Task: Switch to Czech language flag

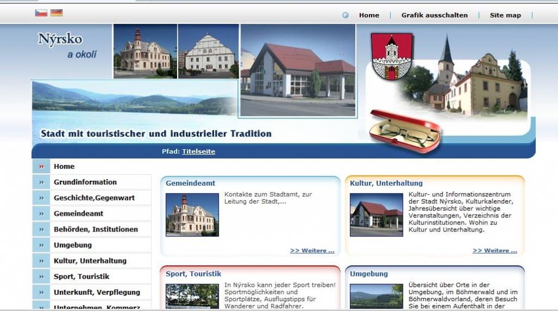Action: (41, 13)
